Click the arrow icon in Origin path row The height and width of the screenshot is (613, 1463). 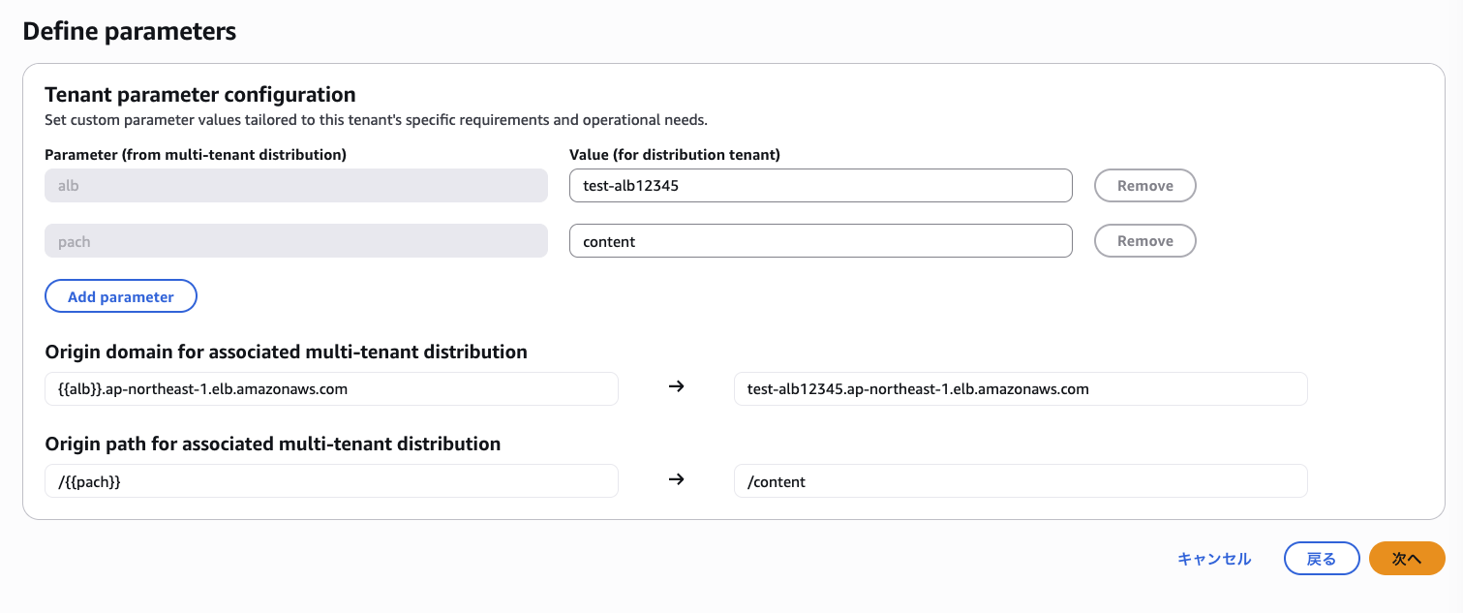(x=677, y=479)
